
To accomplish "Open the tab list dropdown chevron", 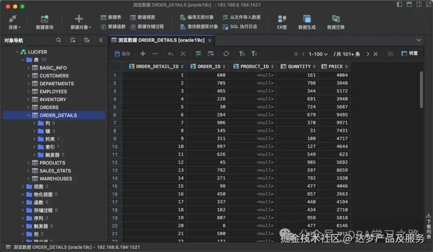I will click(419, 40).
